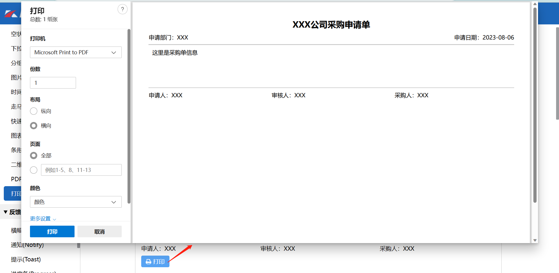
Task: Open the 时间 sidebar item
Action: coord(16,92)
